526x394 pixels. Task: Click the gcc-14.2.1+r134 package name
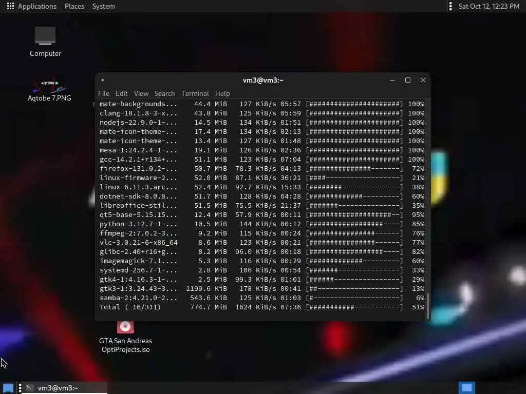[x=138, y=160]
